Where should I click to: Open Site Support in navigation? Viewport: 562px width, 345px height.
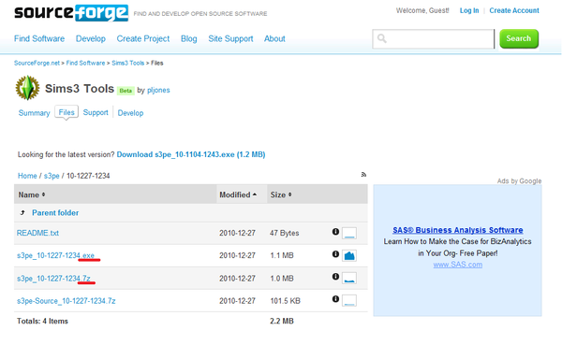pyautogui.click(x=230, y=38)
